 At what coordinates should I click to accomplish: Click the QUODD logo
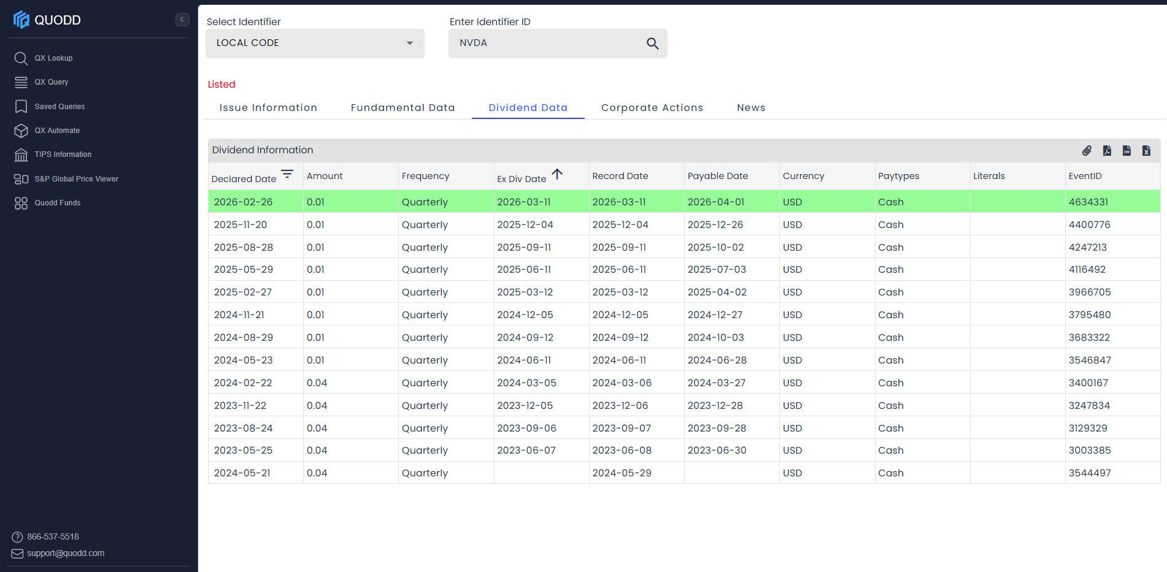[47, 20]
